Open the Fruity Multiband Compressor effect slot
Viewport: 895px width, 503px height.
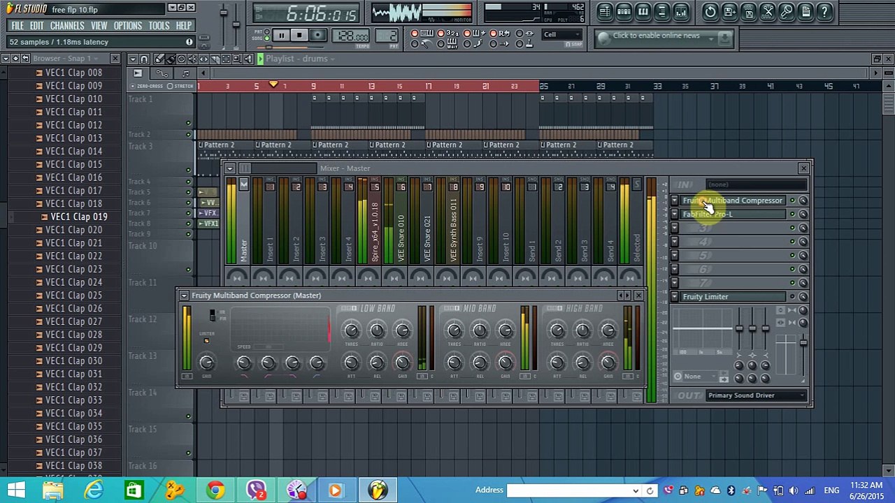733,201
